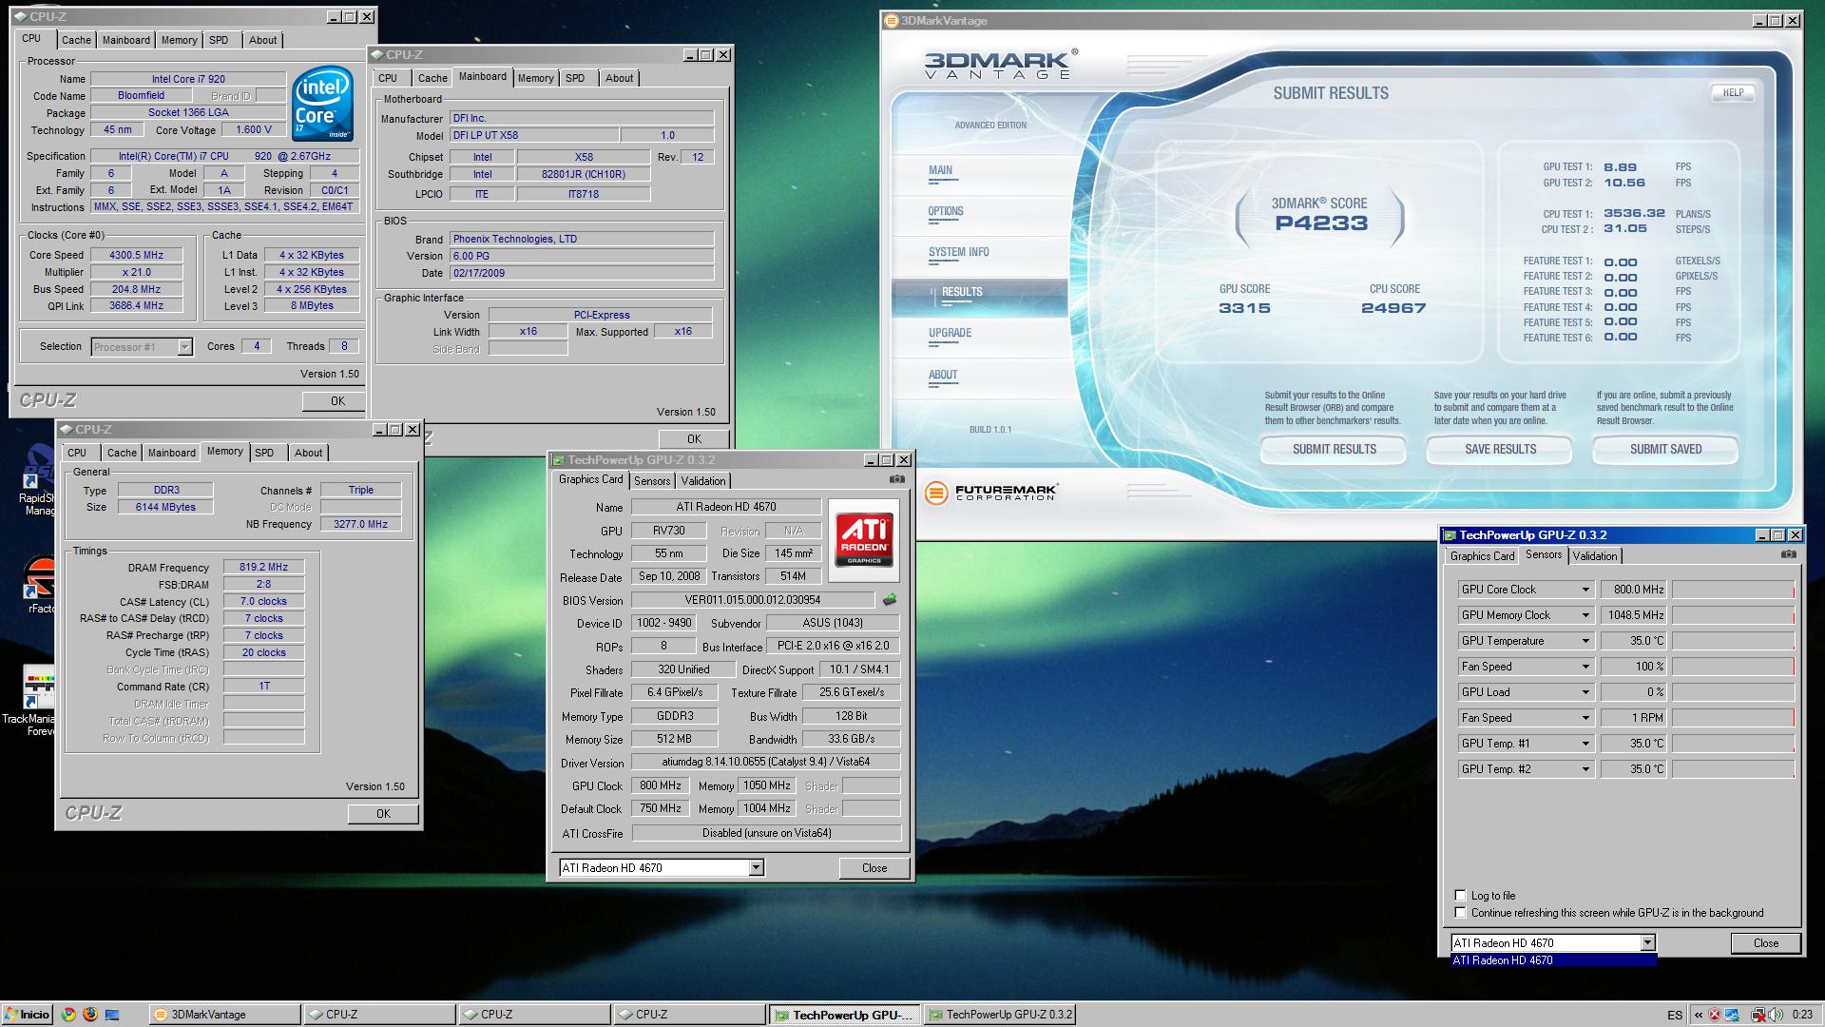This screenshot has height=1027, width=1825.
Task: Click SUBMIT RESULTS button
Action: click(x=1334, y=449)
